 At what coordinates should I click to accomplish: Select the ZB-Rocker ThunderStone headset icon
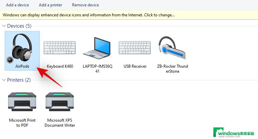pyautogui.click(x=172, y=48)
